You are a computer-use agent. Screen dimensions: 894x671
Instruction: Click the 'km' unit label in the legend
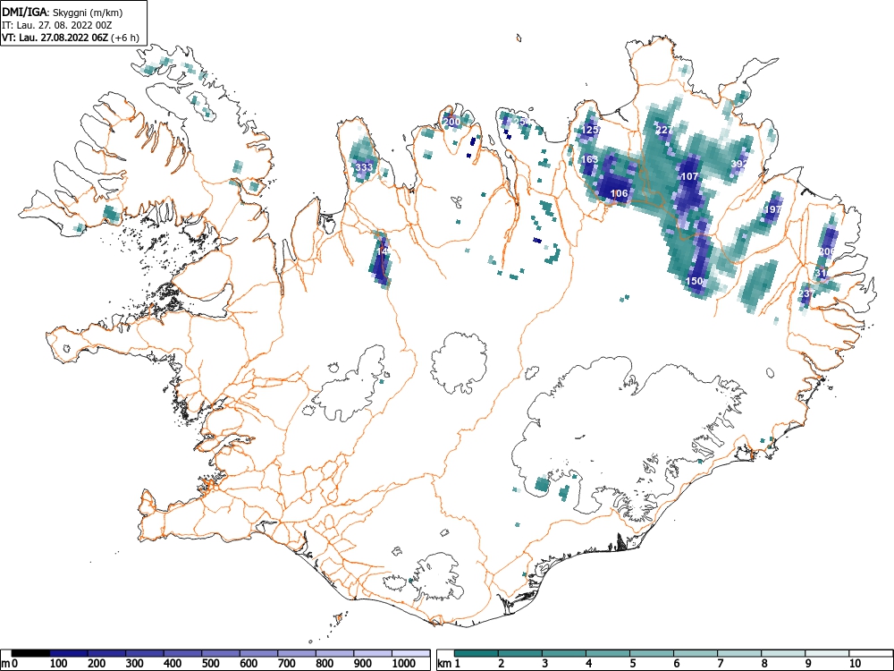coord(444,663)
